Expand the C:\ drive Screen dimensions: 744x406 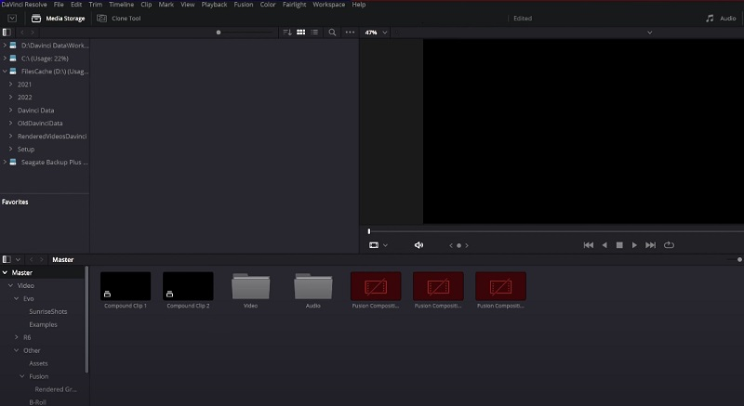[x=5, y=59]
